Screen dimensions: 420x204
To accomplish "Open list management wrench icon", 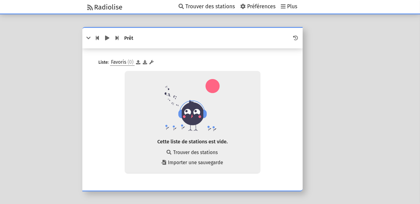I will click(x=151, y=62).
